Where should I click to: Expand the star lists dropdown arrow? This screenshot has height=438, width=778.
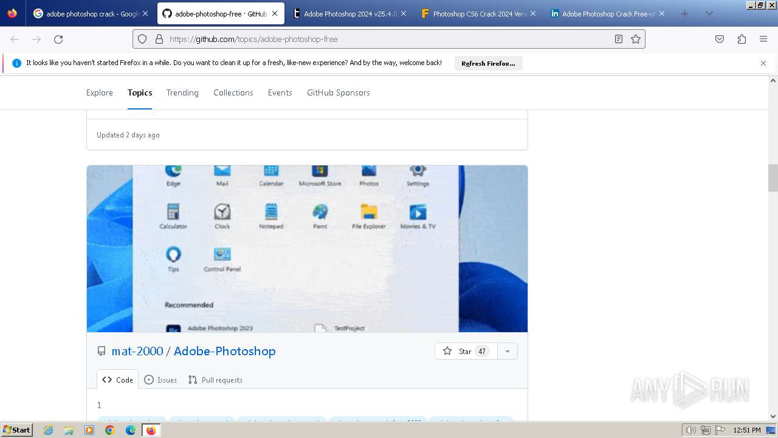tap(508, 351)
